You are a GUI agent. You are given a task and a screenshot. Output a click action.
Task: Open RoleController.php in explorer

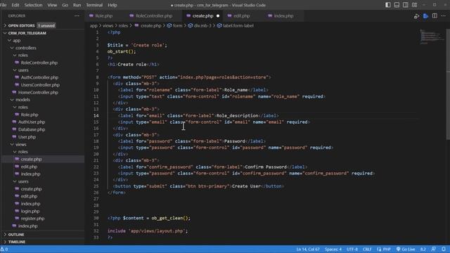tap(39, 63)
